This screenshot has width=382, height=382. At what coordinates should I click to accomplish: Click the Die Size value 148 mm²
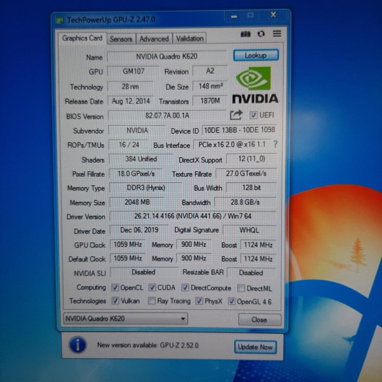(x=210, y=86)
